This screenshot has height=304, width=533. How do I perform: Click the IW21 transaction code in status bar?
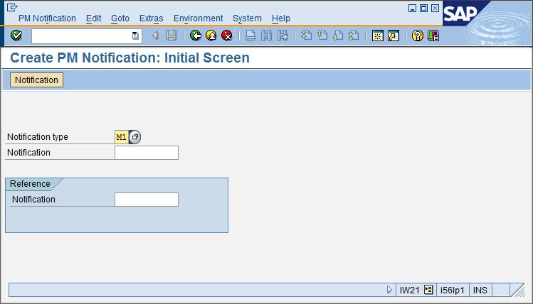(410, 291)
